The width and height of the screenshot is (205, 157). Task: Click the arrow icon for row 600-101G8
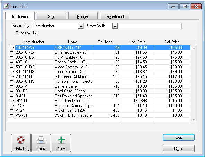(12, 71)
